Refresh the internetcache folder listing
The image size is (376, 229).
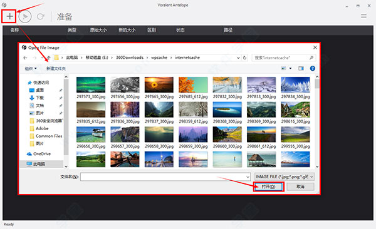pos(244,58)
